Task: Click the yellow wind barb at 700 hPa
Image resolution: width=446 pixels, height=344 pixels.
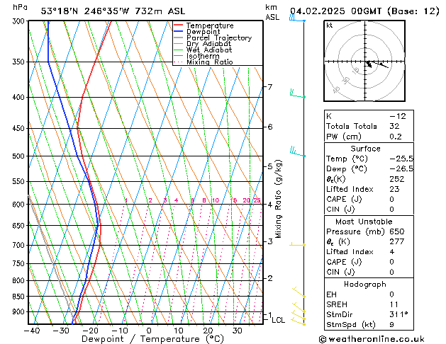Action: [x=298, y=244]
